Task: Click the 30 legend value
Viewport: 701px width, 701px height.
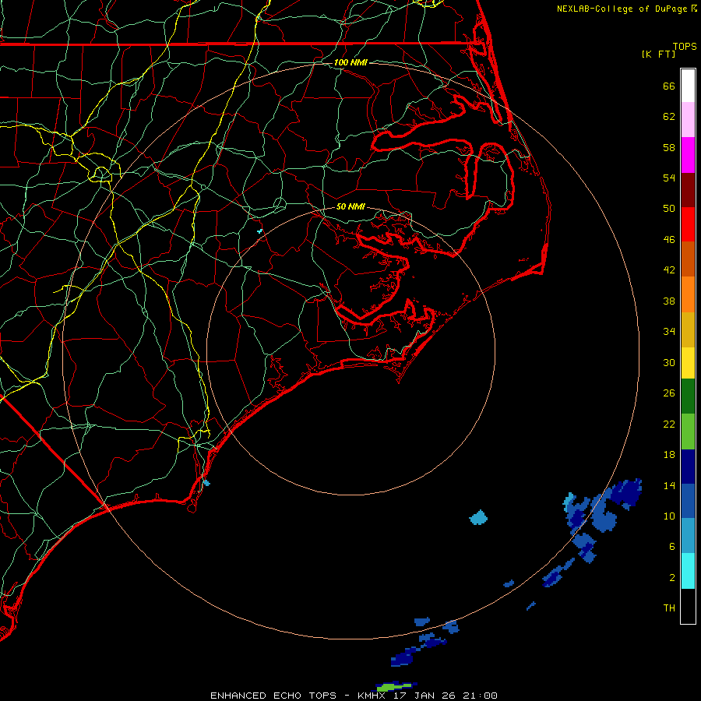Action: [669, 362]
